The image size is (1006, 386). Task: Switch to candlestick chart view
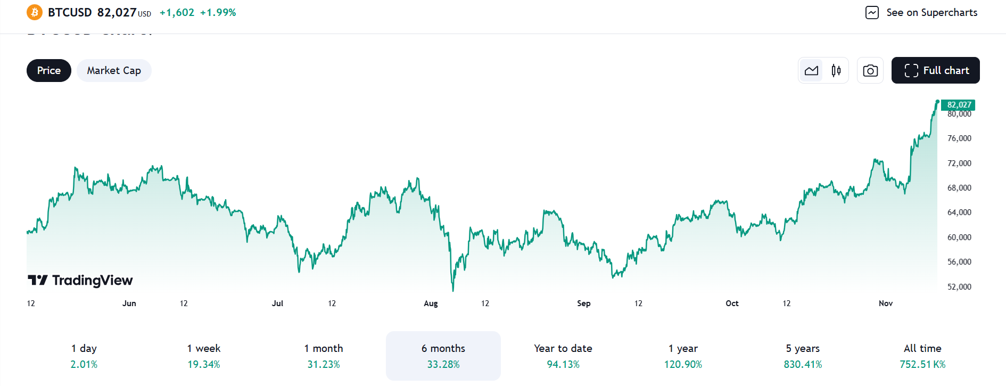[x=836, y=70]
